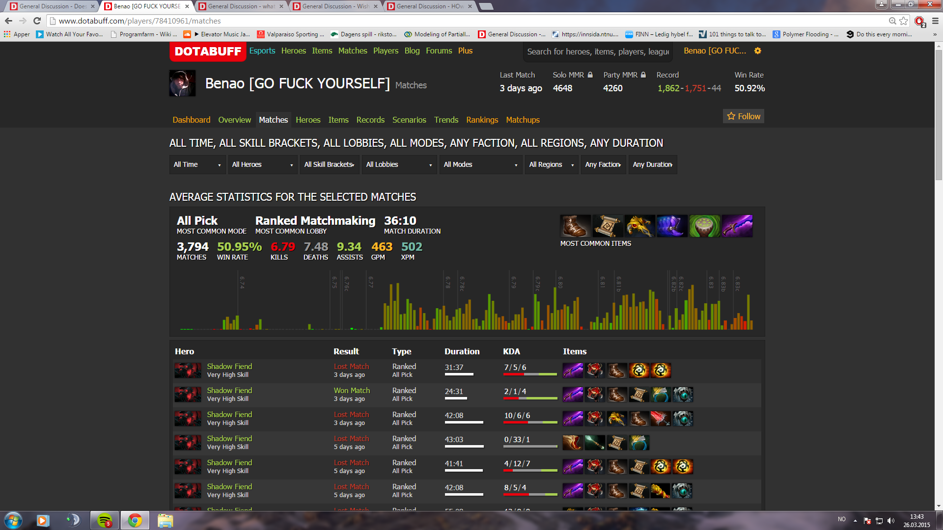This screenshot has height=530, width=943.
Task: Open the Matchups tab
Action: click(523, 120)
